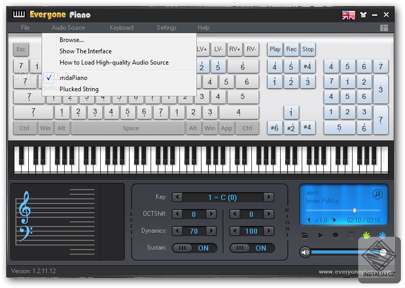
Task: Click the master volume slider track
Action: point(346,252)
